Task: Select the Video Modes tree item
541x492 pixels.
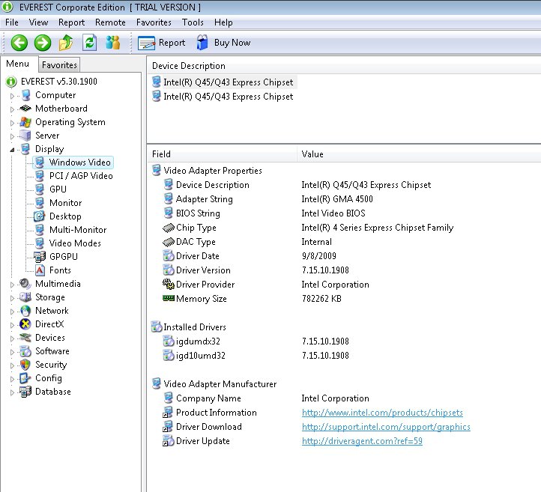Action: 75,243
